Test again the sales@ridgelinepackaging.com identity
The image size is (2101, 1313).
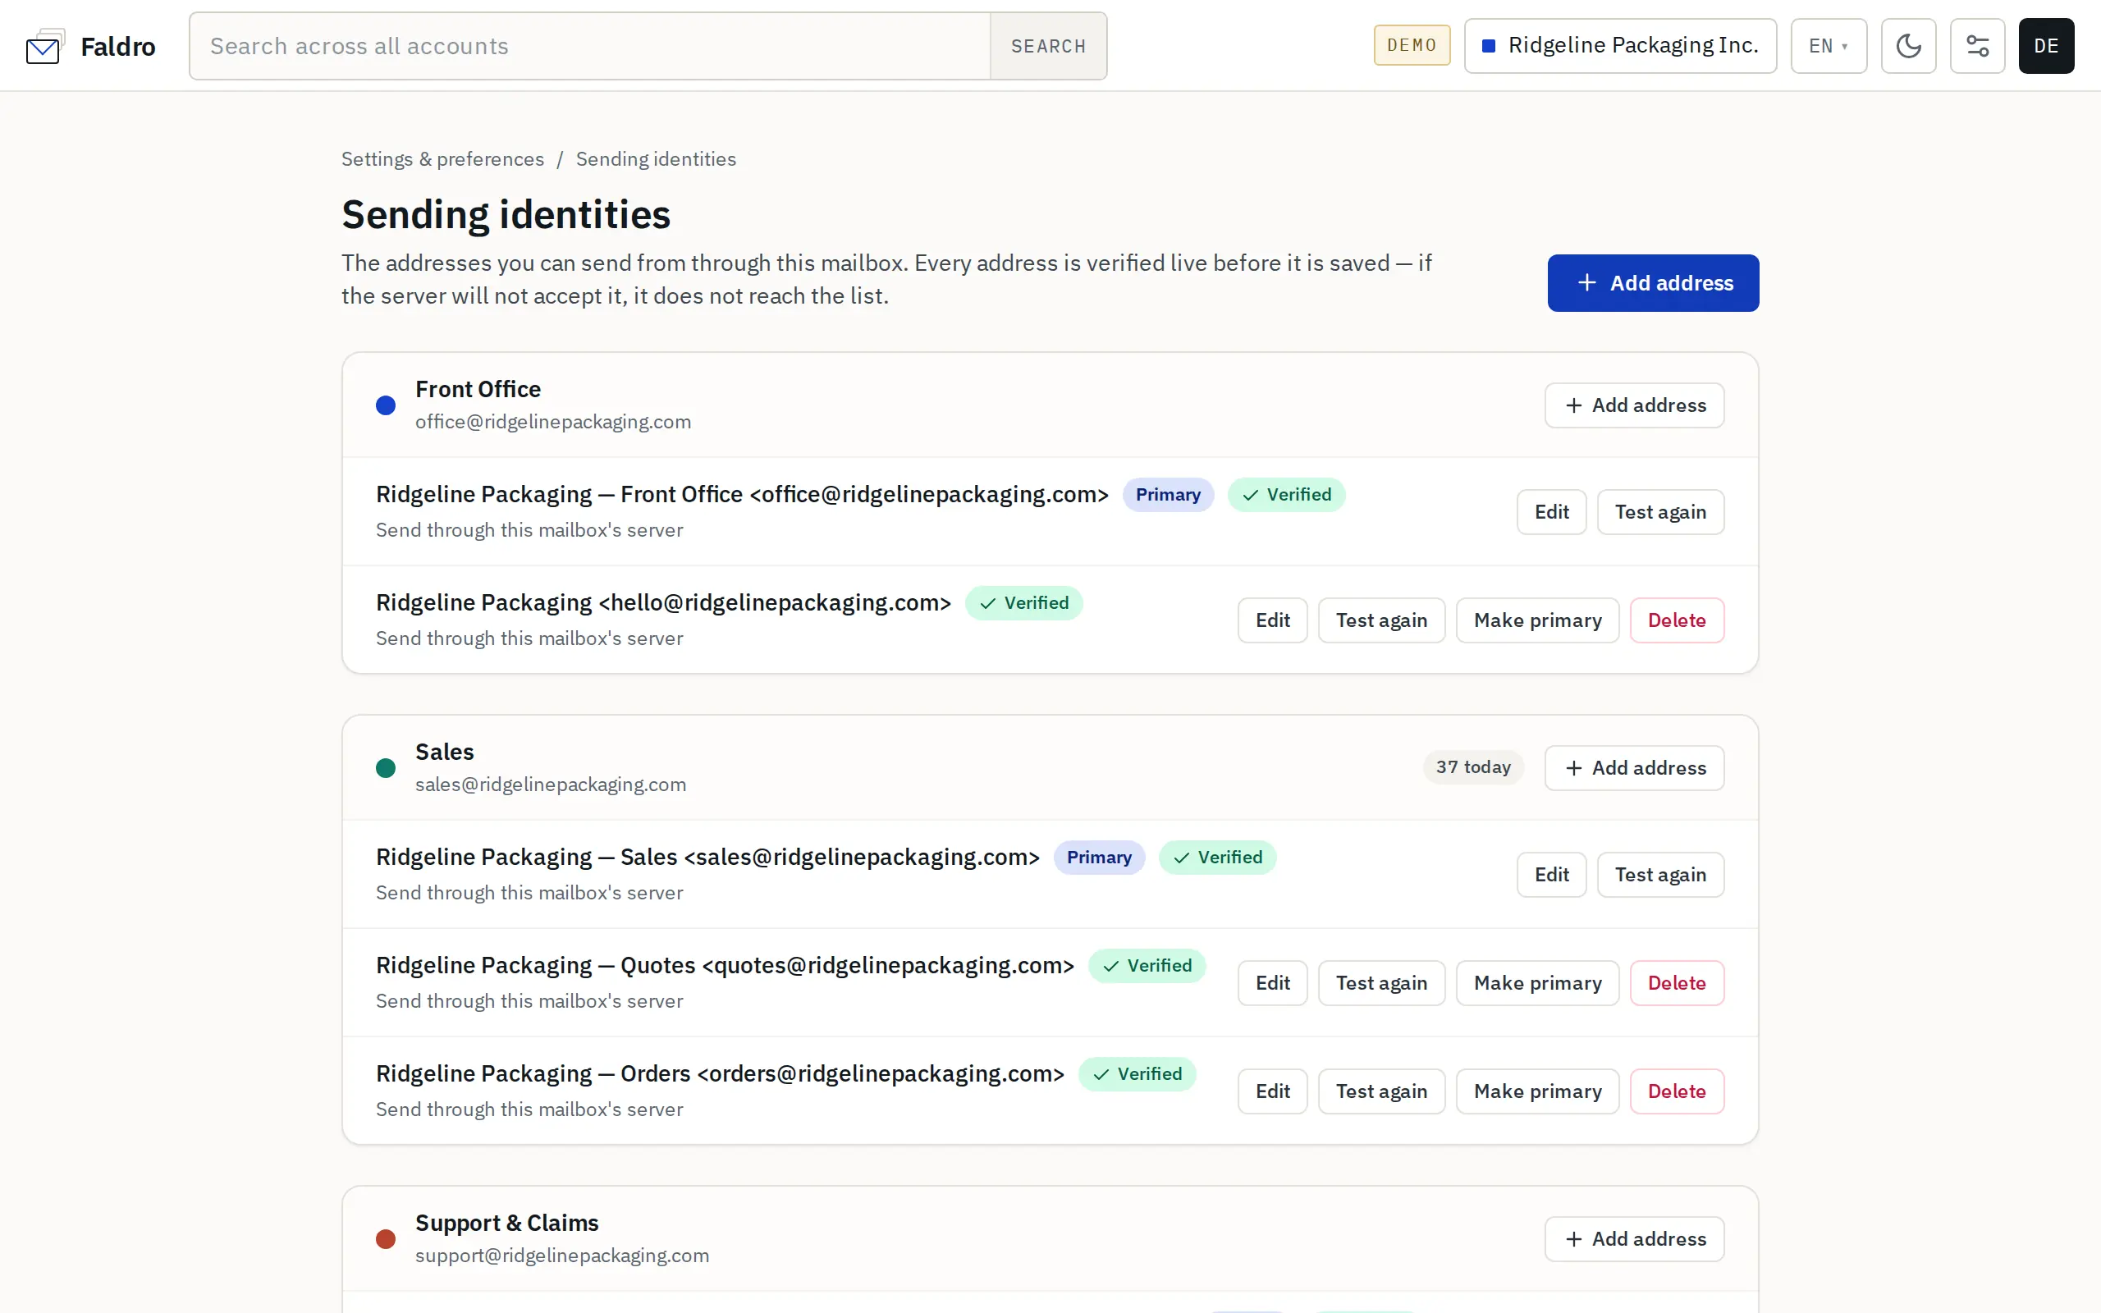(x=1660, y=875)
